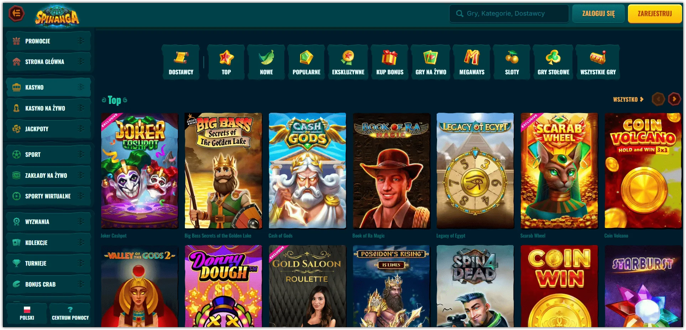Click the Spinanga logo
This screenshot has width=686, height=330.
point(57,16)
